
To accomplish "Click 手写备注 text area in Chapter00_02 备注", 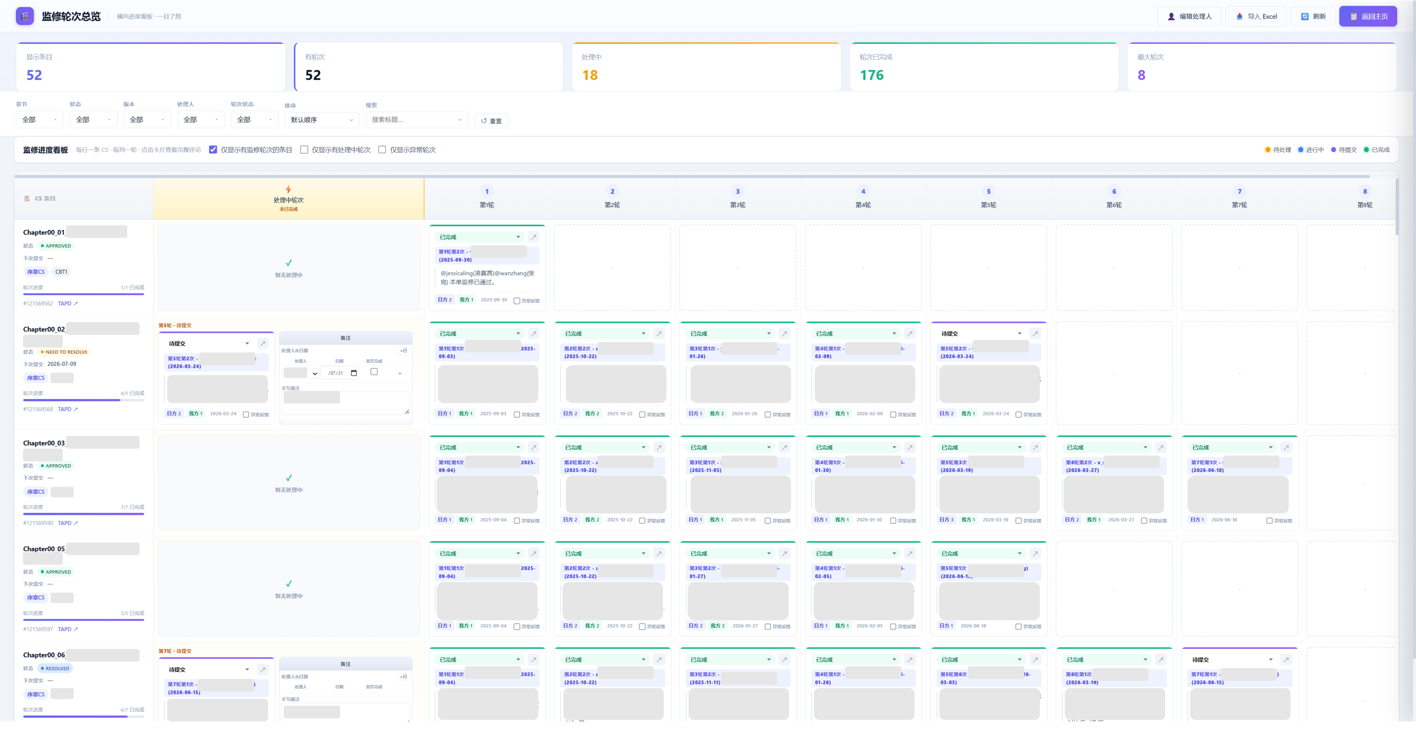I will point(345,403).
